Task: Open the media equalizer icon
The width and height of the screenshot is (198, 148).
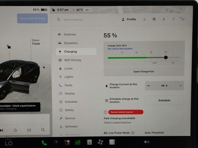Action: (29, 130)
